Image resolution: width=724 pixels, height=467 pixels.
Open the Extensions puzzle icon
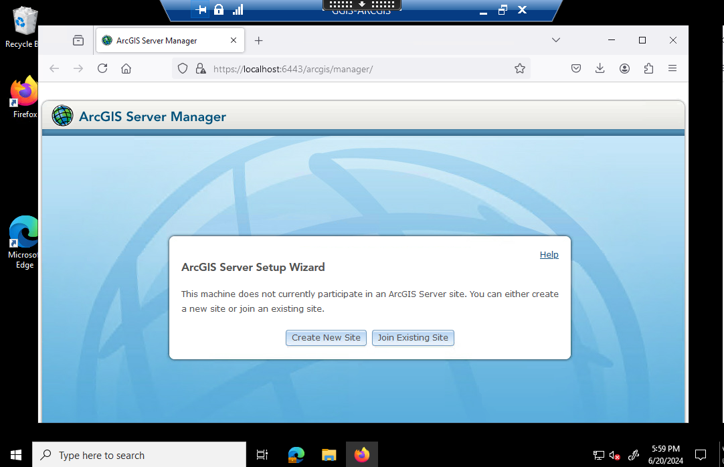coord(648,68)
